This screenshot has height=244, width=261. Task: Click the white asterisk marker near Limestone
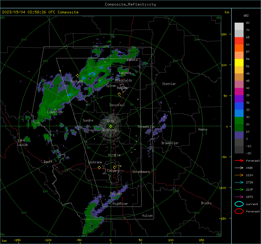pos(55,109)
